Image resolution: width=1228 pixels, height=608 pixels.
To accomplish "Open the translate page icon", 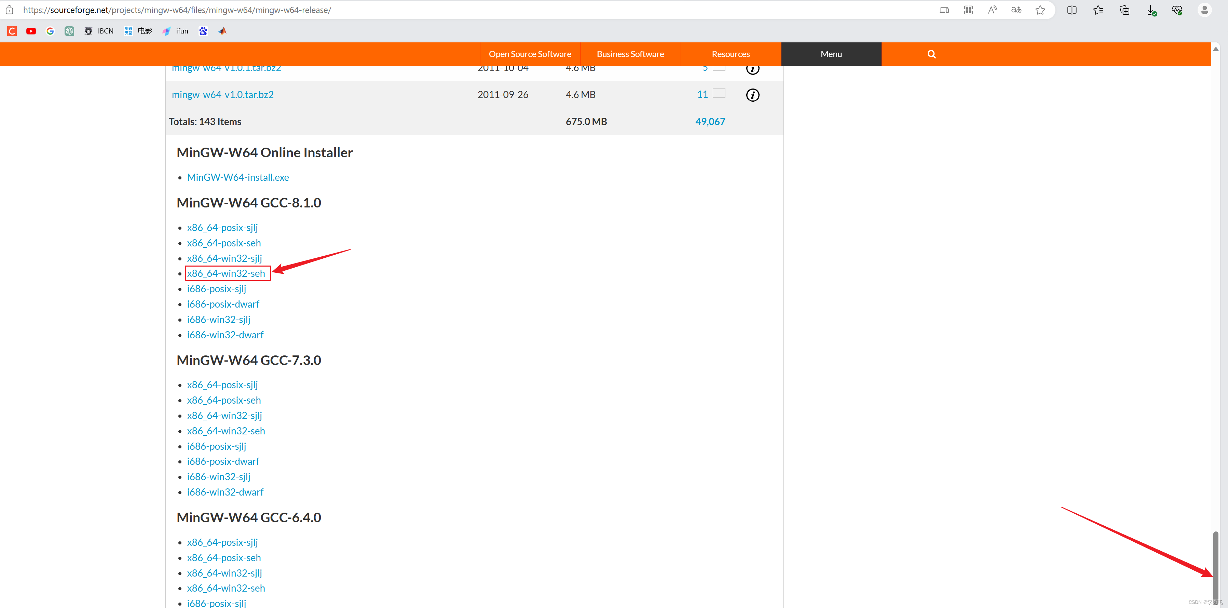I will point(1016,10).
